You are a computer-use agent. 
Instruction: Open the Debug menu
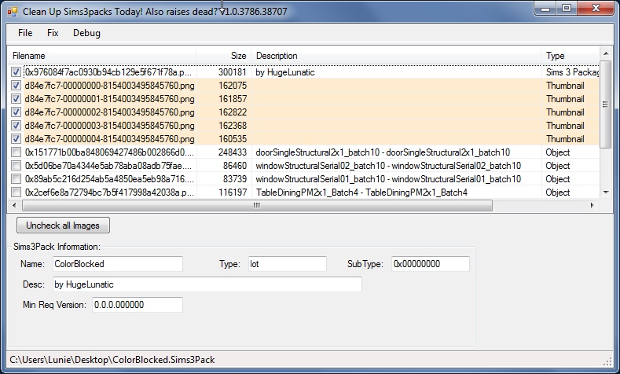click(x=86, y=33)
